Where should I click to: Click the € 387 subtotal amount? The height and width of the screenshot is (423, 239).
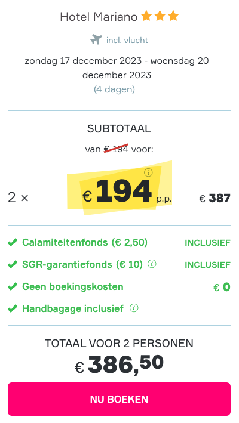[x=215, y=198]
